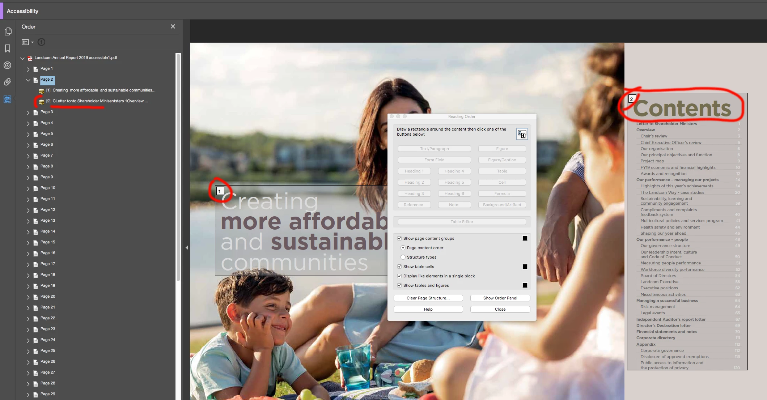Click the Landcom PDF file icon
This screenshot has height=400, width=767.
click(30, 58)
